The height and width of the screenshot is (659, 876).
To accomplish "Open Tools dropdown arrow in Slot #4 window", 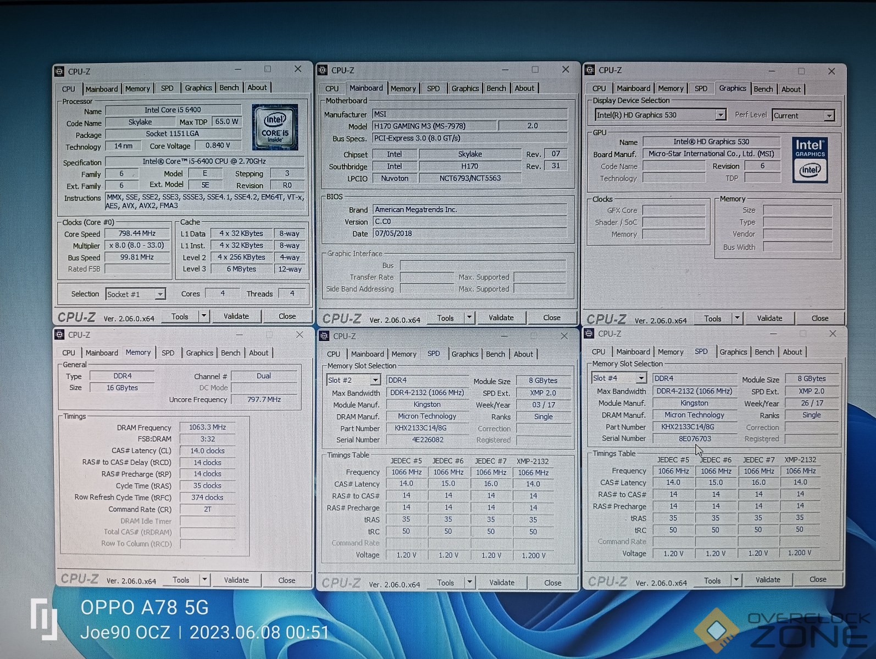I will [x=736, y=580].
